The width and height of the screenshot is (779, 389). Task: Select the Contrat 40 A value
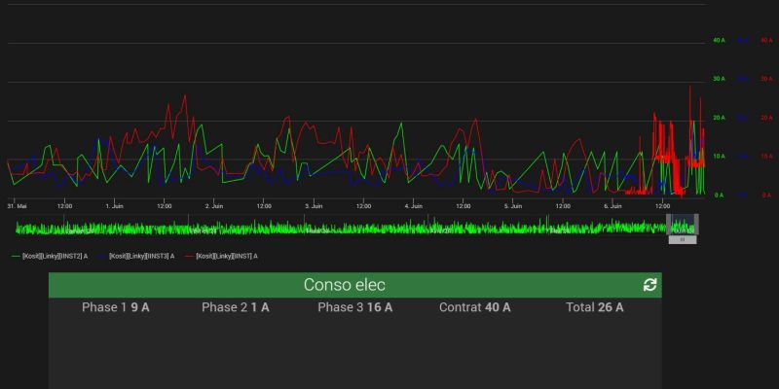pos(474,307)
